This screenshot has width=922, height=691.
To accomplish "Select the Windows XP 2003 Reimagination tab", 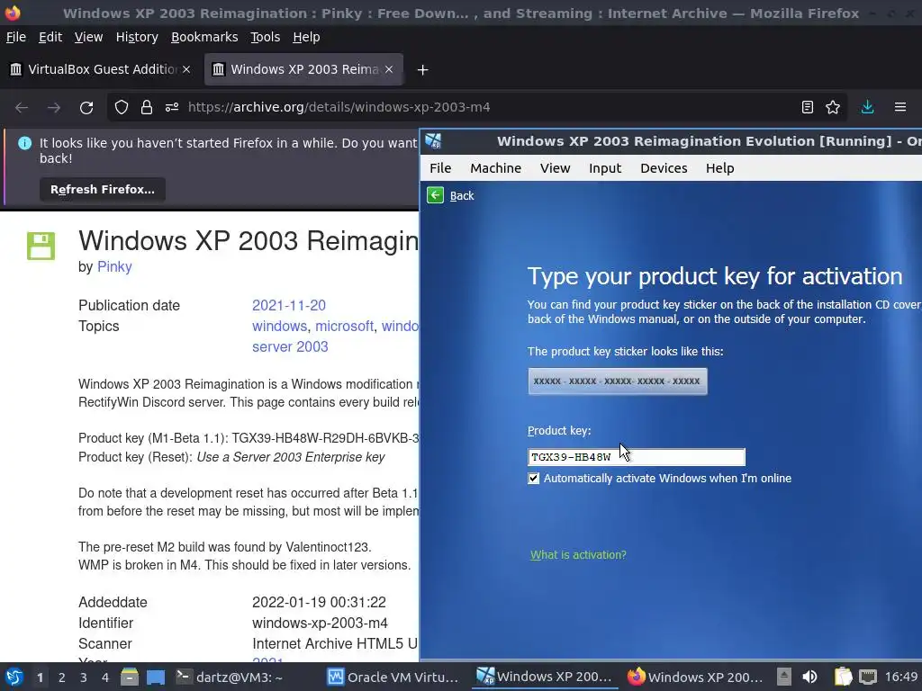I will (303, 69).
